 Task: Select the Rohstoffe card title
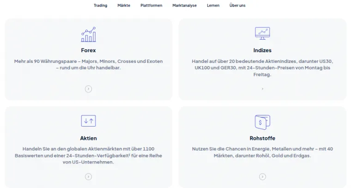[x=262, y=138]
